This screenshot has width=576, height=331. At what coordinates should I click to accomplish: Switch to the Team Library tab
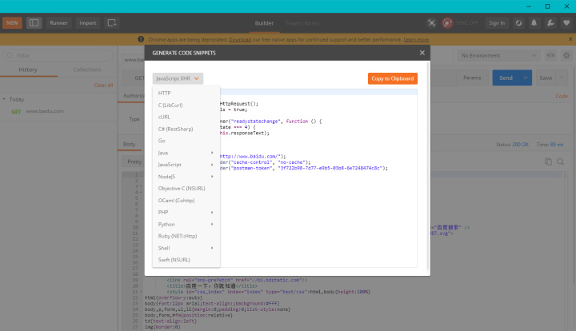point(302,23)
